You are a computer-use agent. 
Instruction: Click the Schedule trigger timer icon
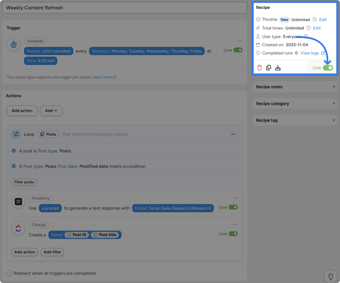14,44
